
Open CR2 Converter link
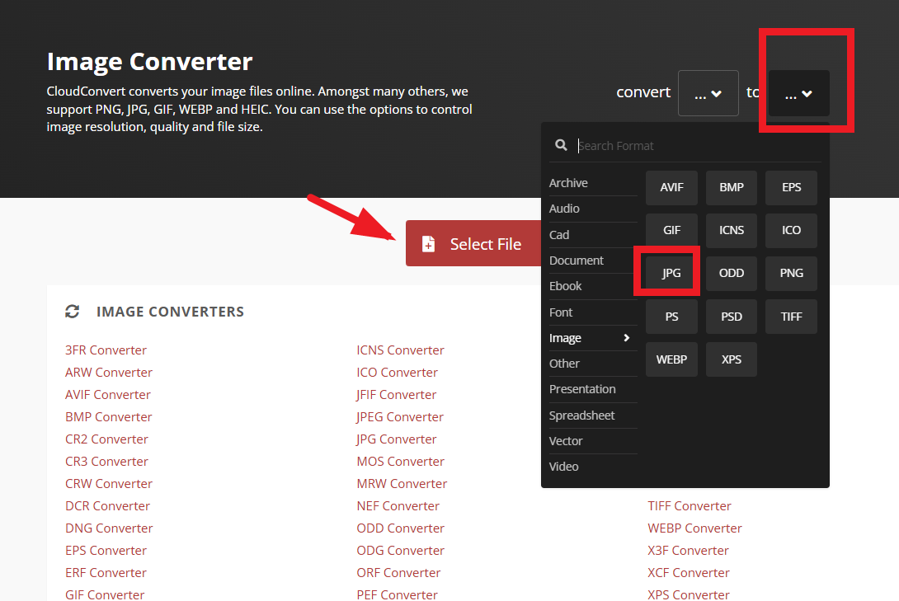106,439
